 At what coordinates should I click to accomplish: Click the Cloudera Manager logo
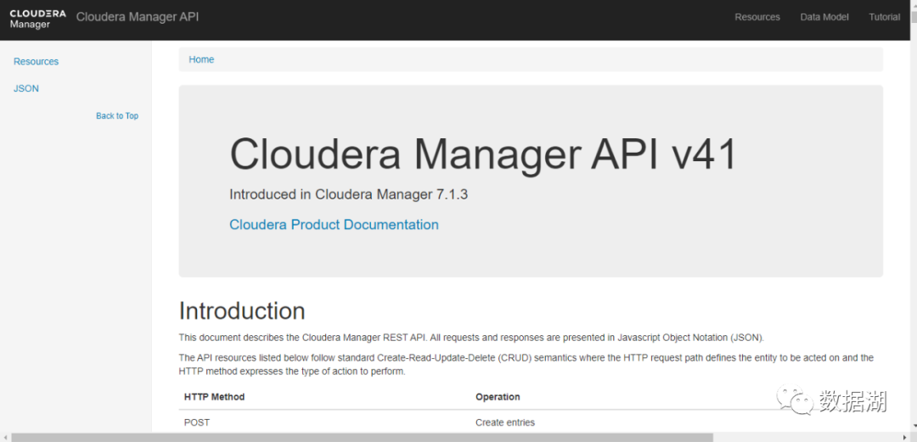(38, 19)
